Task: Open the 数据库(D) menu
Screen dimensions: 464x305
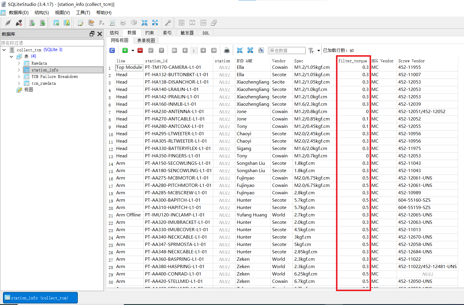Action: point(19,13)
